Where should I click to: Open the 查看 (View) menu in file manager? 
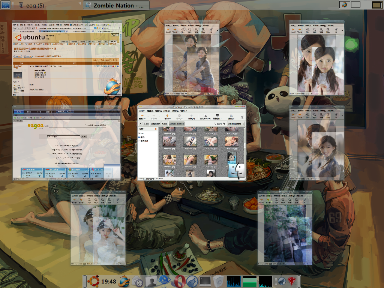[158, 111]
